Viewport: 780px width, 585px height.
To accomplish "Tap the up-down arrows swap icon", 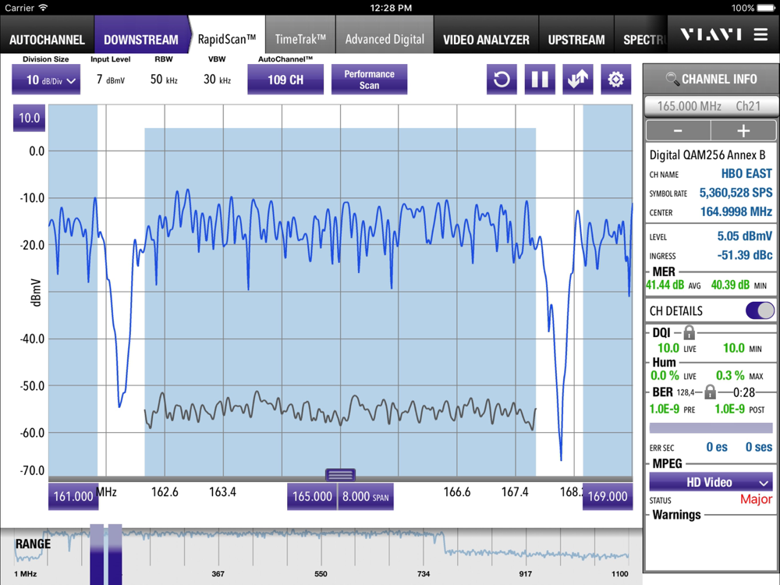I will (x=577, y=80).
